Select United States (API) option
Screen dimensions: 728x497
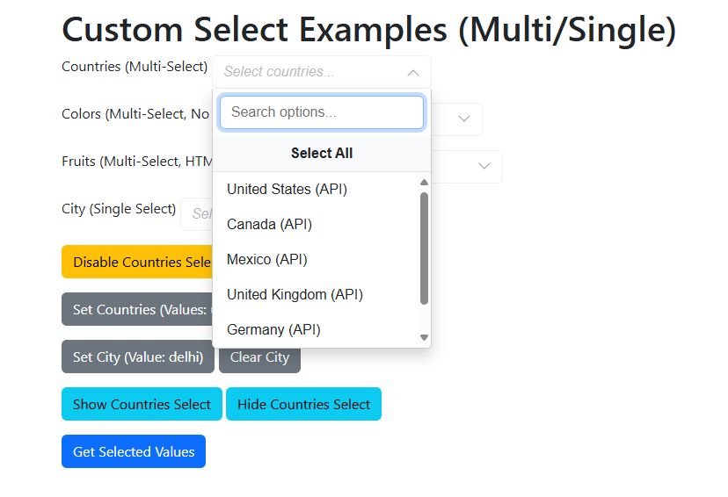pos(316,189)
